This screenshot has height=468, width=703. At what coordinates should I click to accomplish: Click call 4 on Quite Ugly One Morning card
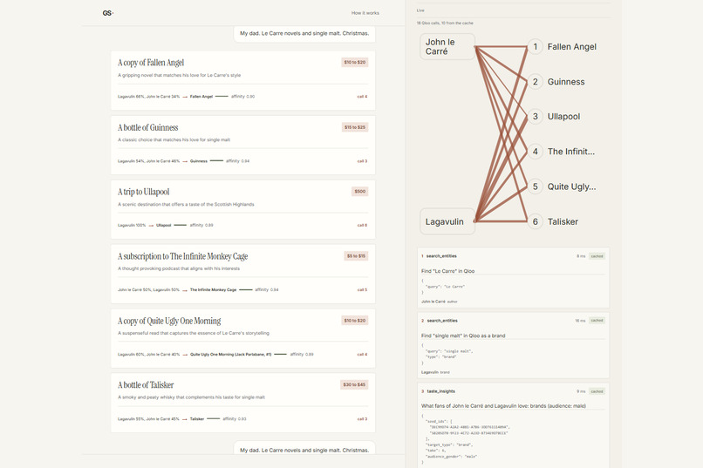pyautogui.click(x=362, y=354)
